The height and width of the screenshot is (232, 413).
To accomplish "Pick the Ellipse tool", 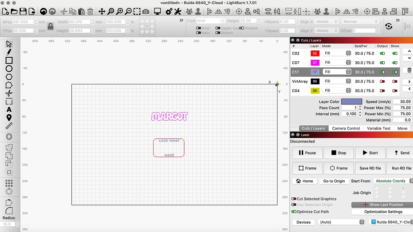I will (x=9, y=69).
